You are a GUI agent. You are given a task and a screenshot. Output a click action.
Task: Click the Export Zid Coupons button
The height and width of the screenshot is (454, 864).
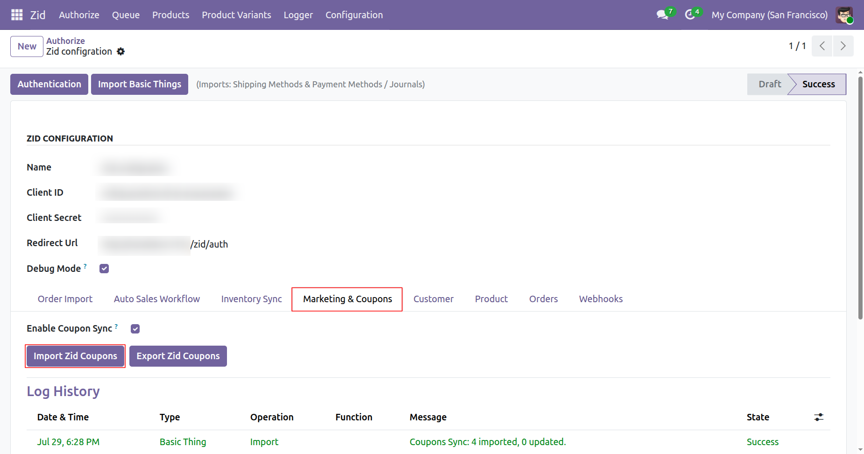coord(178,356)
